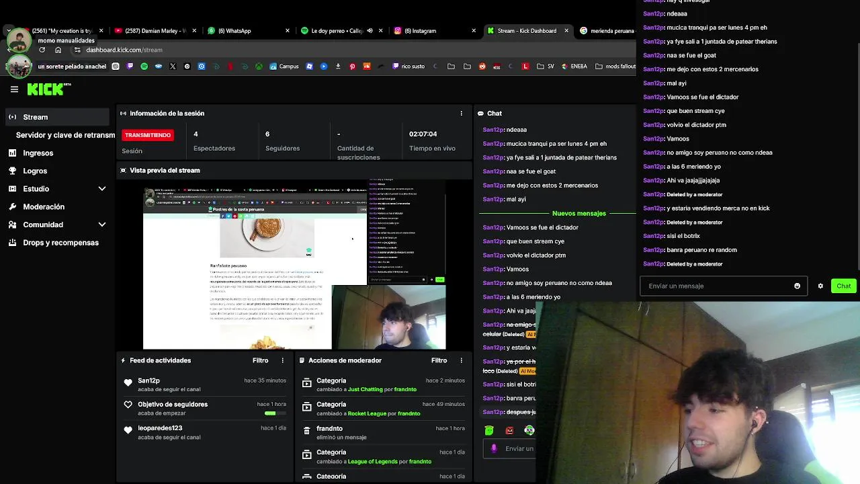
Task: Open site info icon beside the URL
Action: (77, 50)
